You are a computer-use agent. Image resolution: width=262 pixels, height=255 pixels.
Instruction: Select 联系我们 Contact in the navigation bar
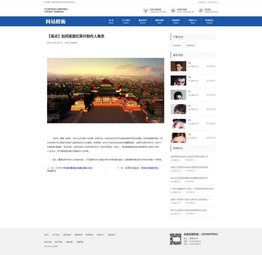(209, 21)
